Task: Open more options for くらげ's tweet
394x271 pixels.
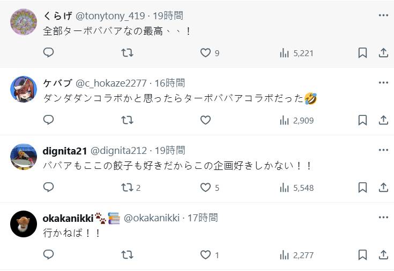Action: pos(383,15)
